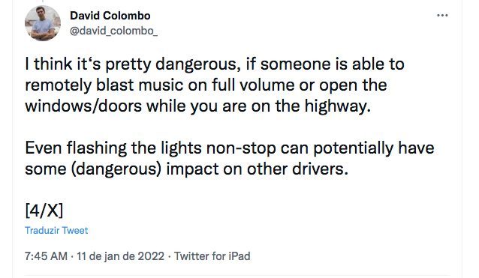The width and height of the screenshot is (479, 278).
Task: Click the phrase "other drivers." ending the tweet
Action: [x=297, y=169]
